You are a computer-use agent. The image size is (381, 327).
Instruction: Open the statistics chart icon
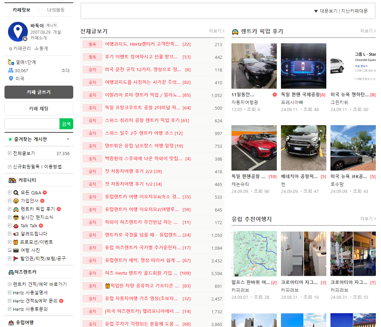pyautogui.click(x=36, y=49)
